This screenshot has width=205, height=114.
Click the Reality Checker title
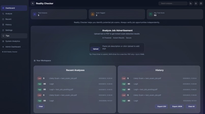click(x=45, y=4)
